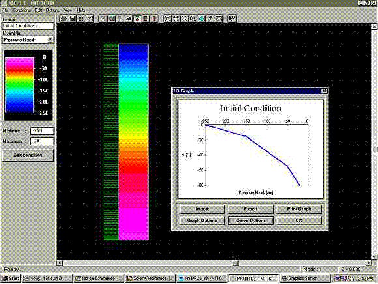Image resolution: width=378 pixels, height=284 pixels.
Task: Click the print icon in toolbar
Action: point(64,18)
